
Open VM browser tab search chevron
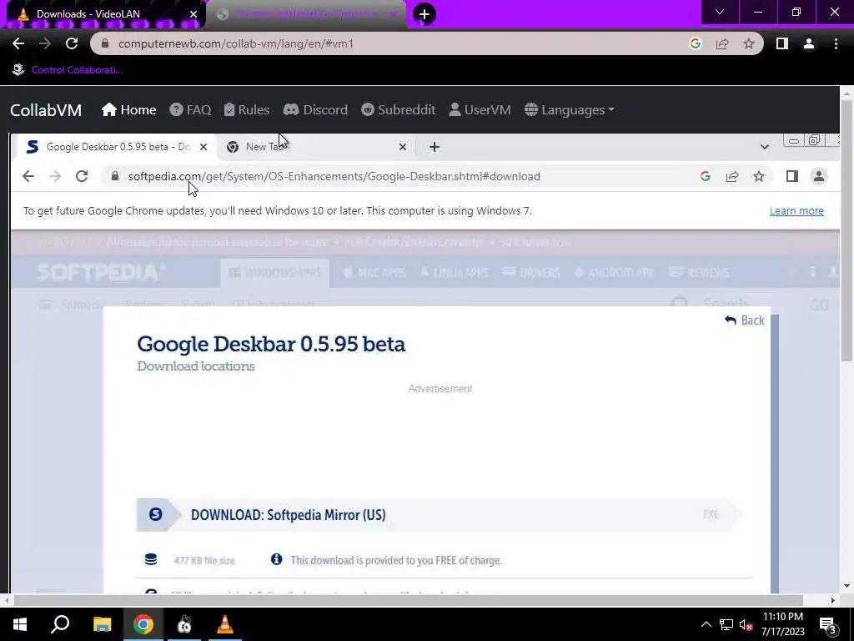click(x=765, y=147)
